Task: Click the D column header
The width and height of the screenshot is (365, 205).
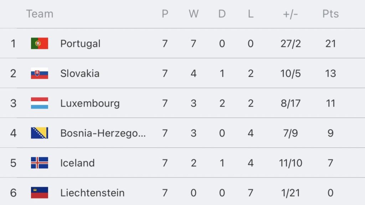Action: point(222,14)
